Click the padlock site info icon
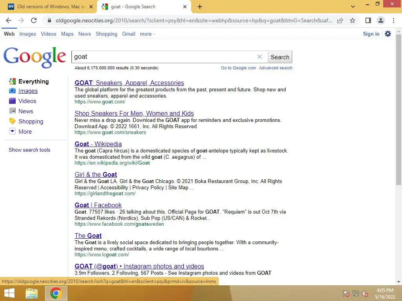Viewport: 402px width, 301px height. pos(49,20)
